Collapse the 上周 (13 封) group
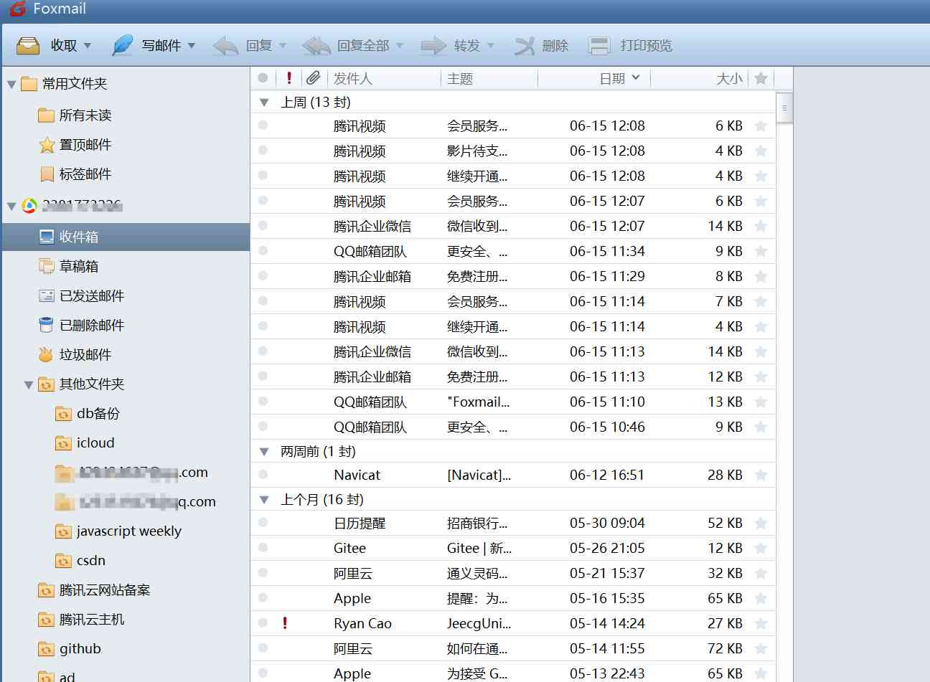The image size is (930, 682). [x=264, y=103]
